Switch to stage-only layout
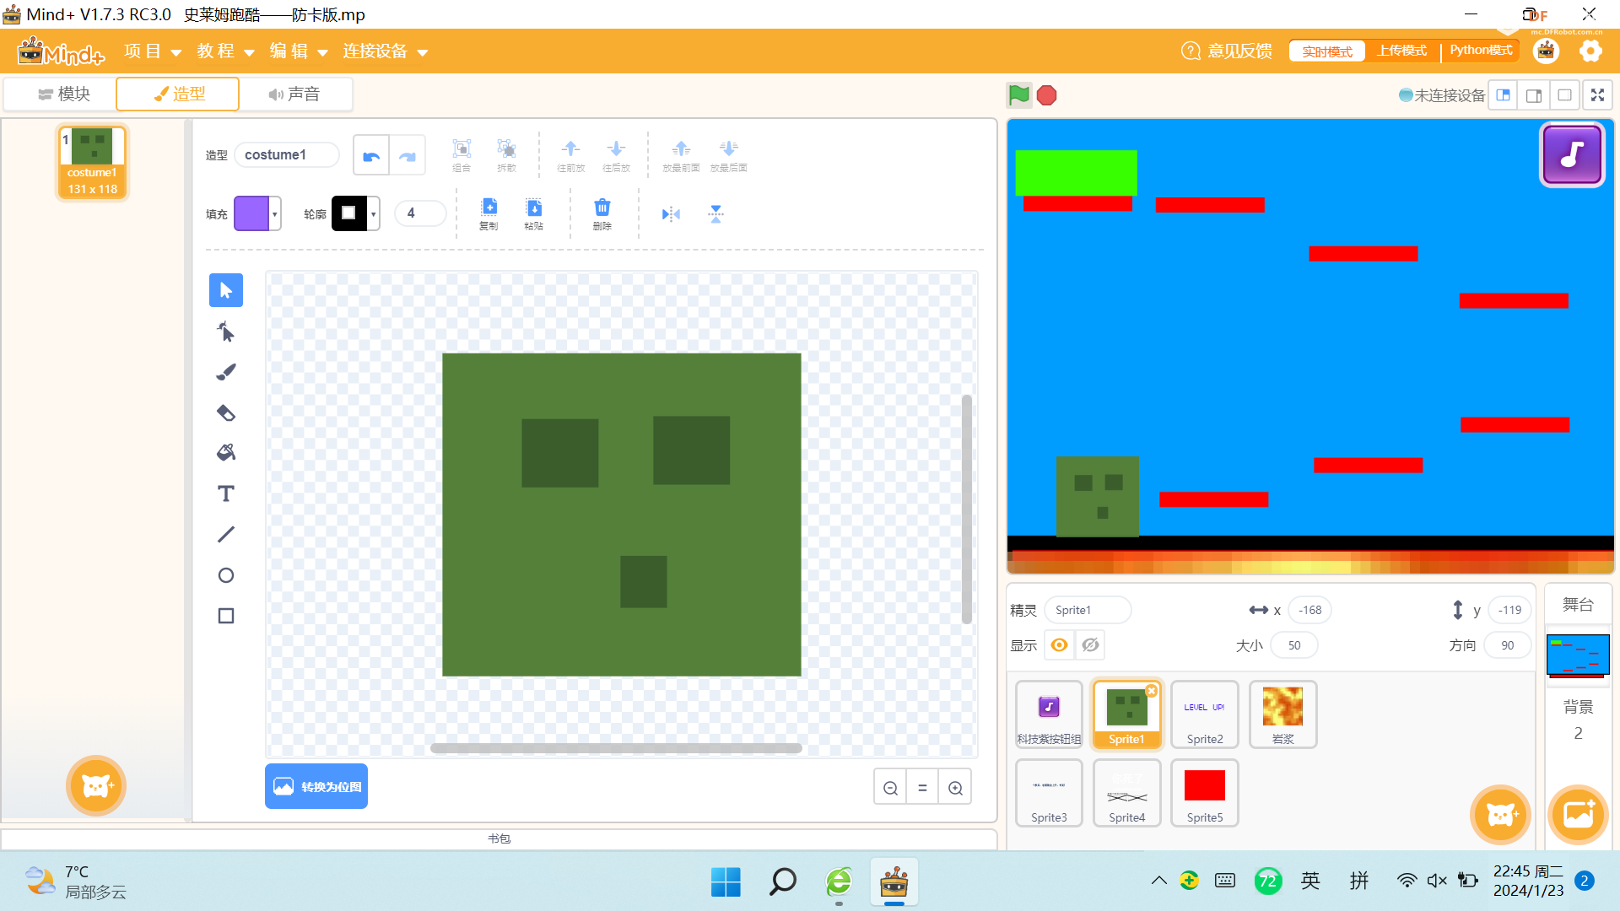 click(1564, 95)
